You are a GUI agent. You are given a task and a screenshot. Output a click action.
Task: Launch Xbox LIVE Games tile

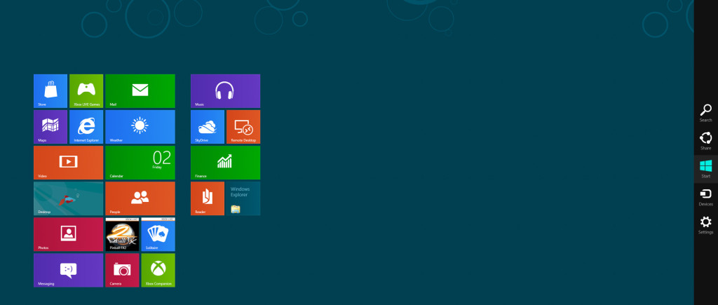[x=86, y=91]
